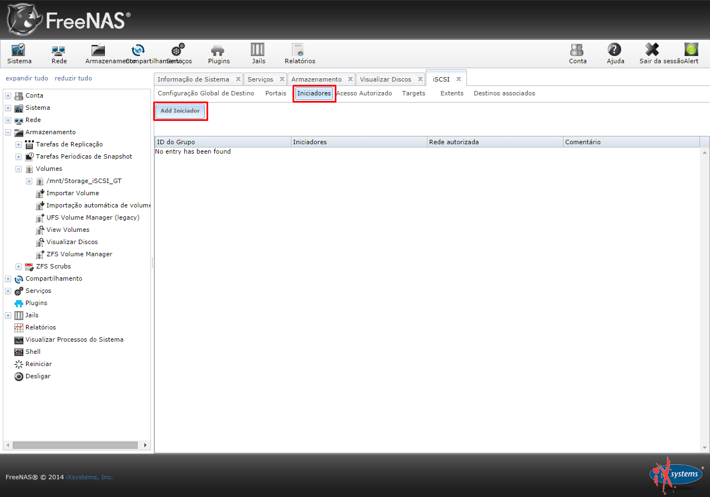The width and height of the screenshot is (710, 497).
Task: Open Shell from the sidebar tree
Action: tap(33, 352)
